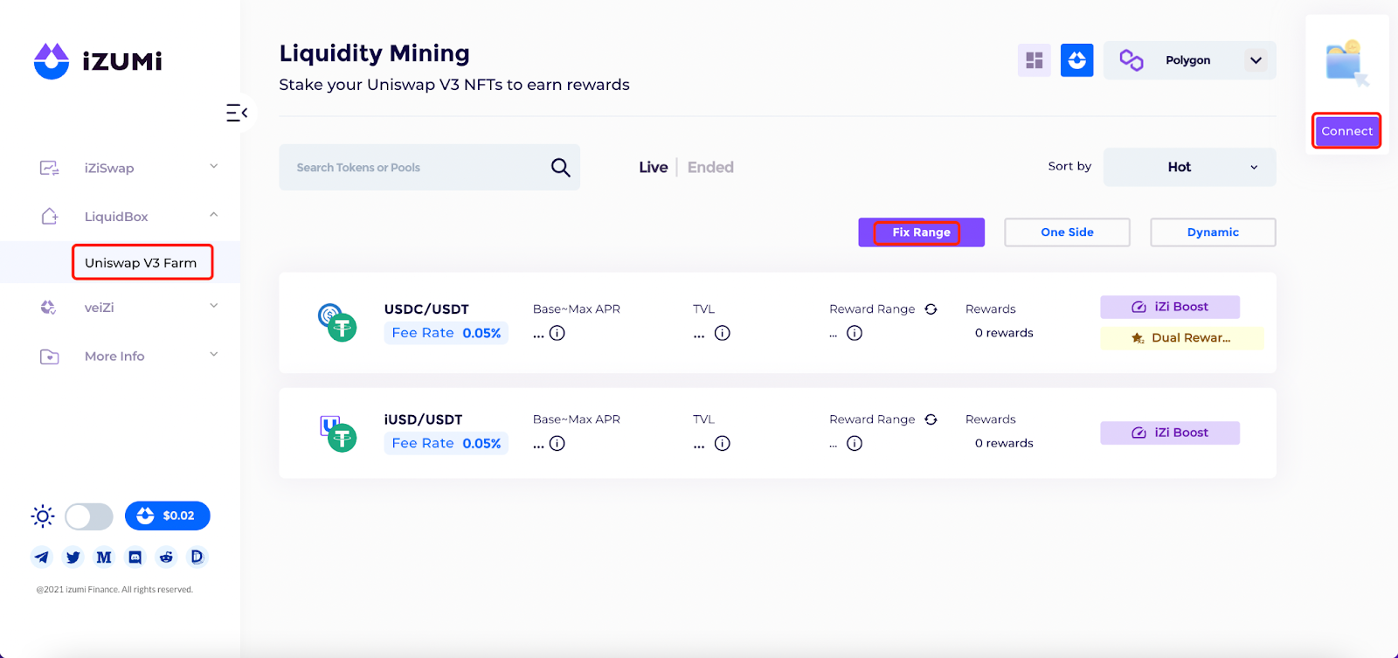This screenshot has width=1398, height=658.
Task: Refresh iUSD/USDT Reward Range
Action: [x=931, y=419]
